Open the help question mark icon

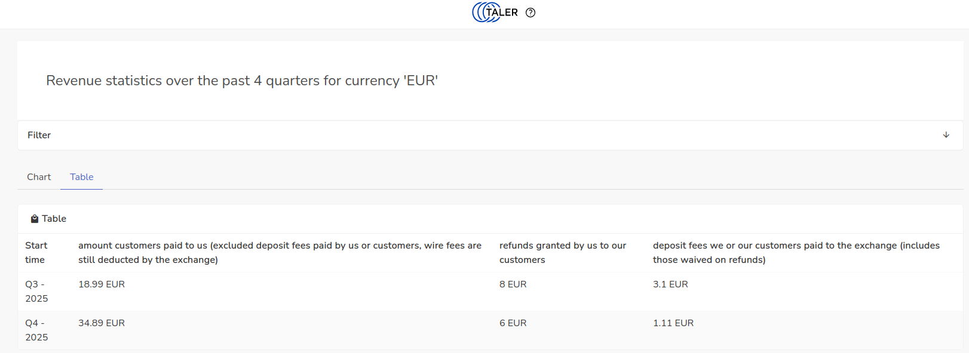(x=531, y=13)
